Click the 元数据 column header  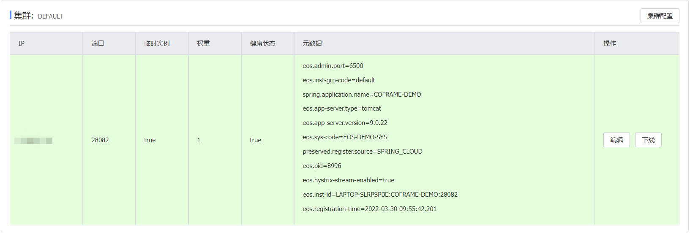(x=312, y=43)
